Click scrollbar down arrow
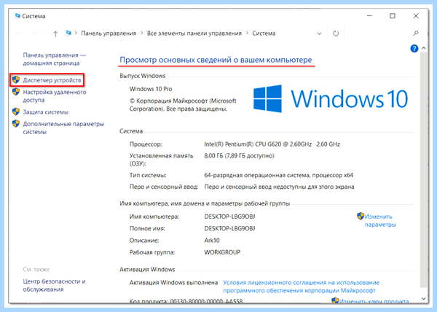437x312 pixels. 424,299
